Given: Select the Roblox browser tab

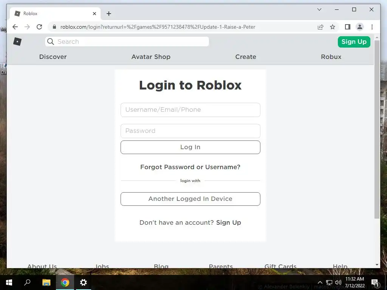Looking at the screenshot, I should (55, 14).
